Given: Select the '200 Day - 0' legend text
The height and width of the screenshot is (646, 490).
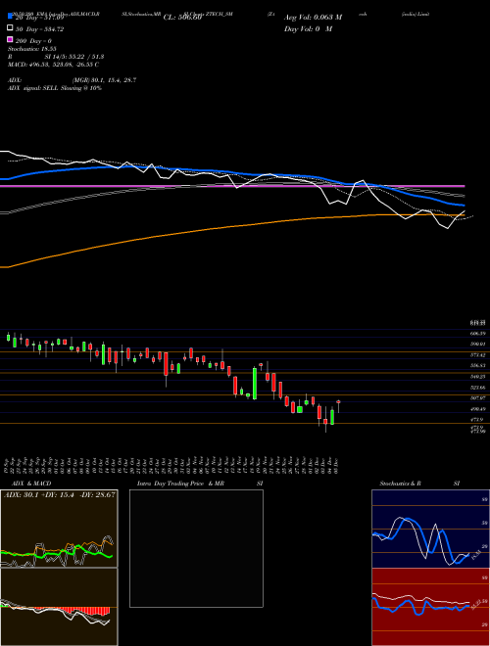Looking at the screenshot, I should (x=34, y=41).
